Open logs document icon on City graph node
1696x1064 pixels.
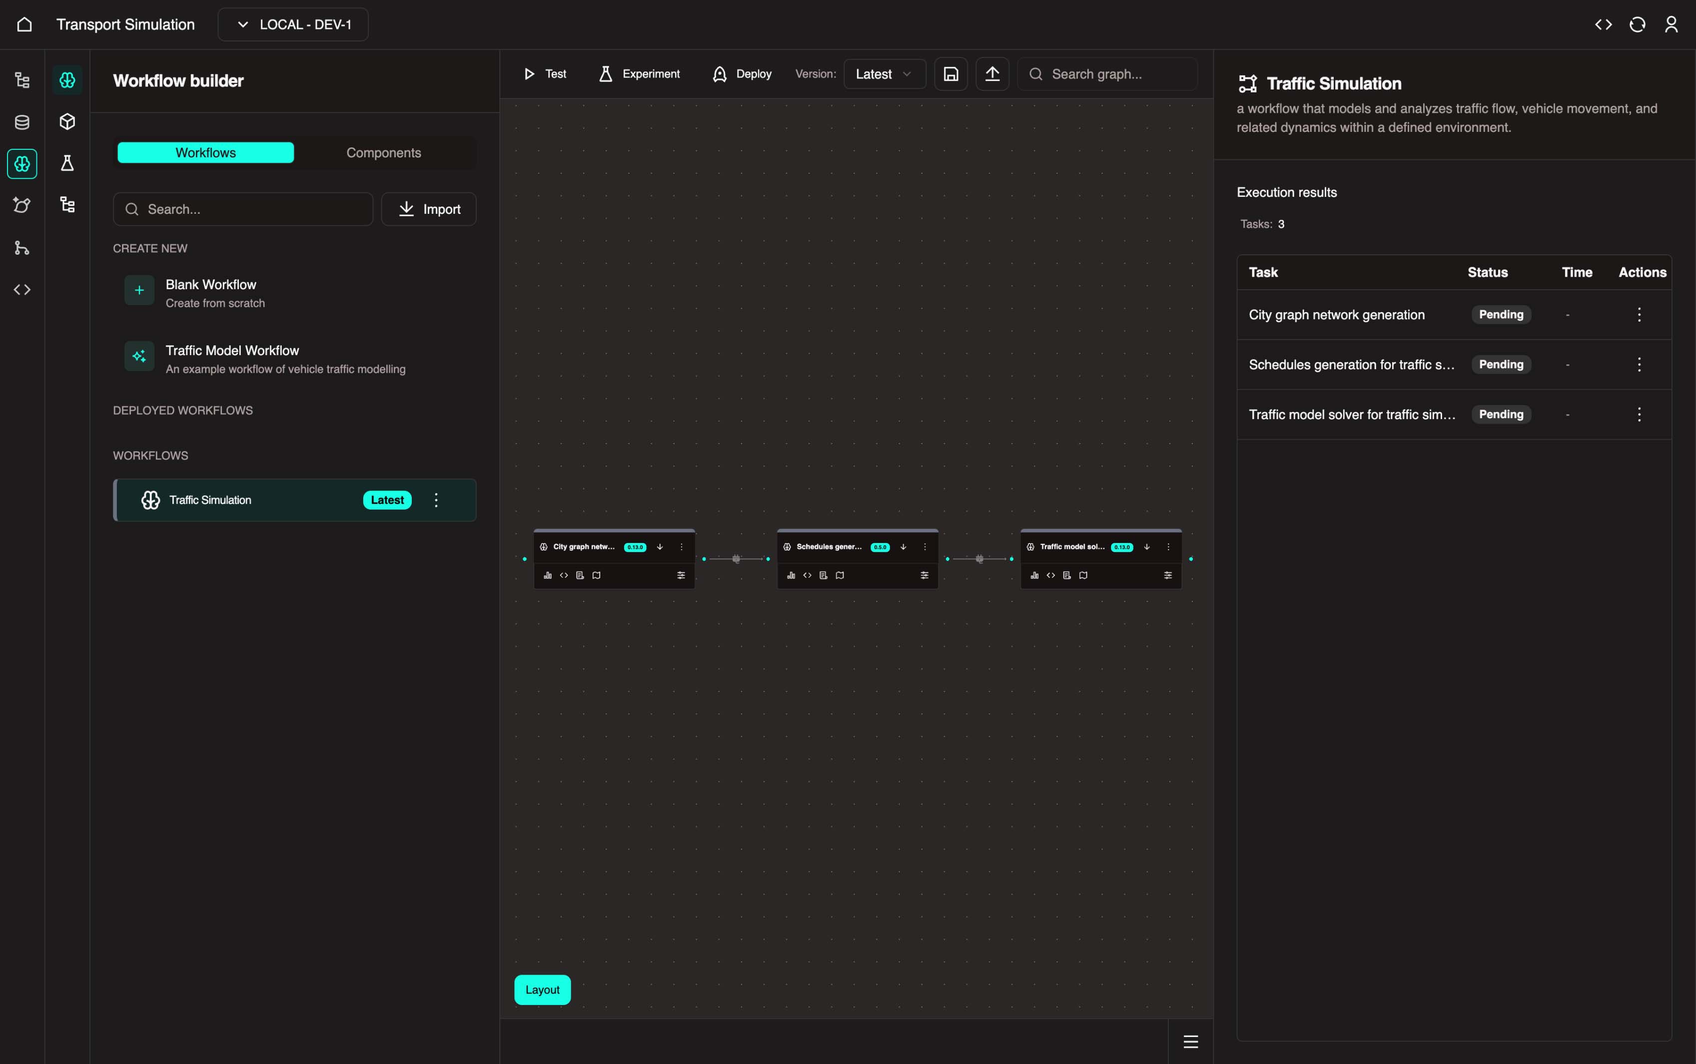click(x=580, y=575)
